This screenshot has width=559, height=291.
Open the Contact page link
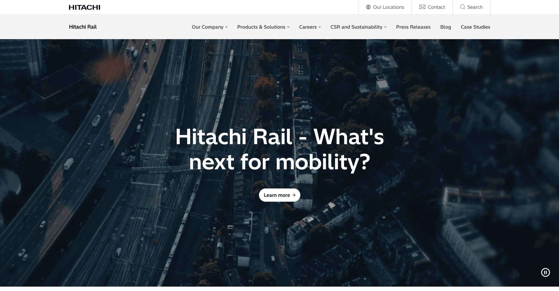click(436, 7)
